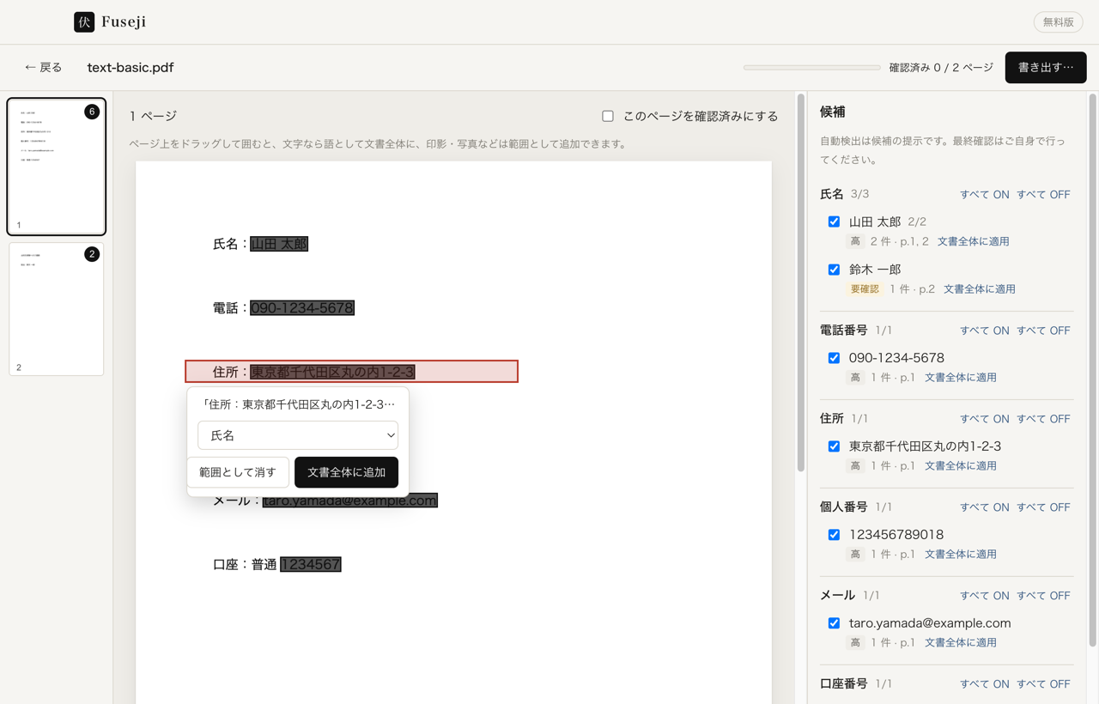Click the redacted phone 090-1234-5678 on page
The height and width of the screenshot is (704, 1099).
pos(302,307)
